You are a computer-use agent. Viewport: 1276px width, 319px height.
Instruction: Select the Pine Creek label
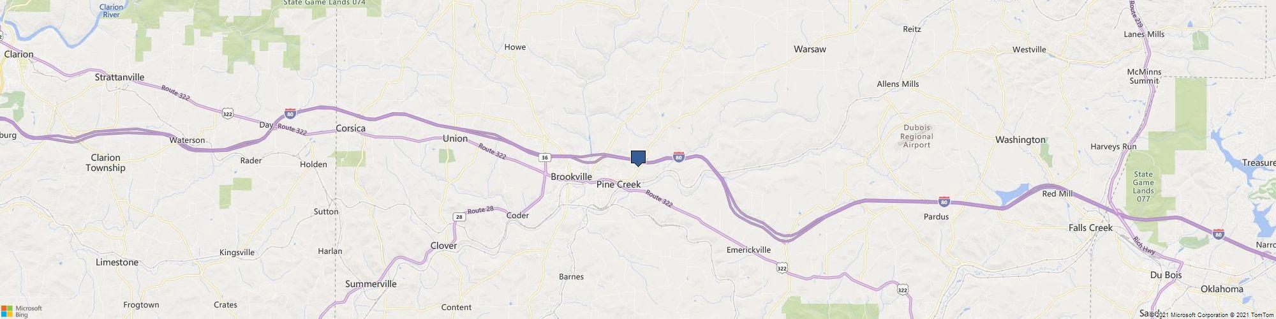click(618, 184)
